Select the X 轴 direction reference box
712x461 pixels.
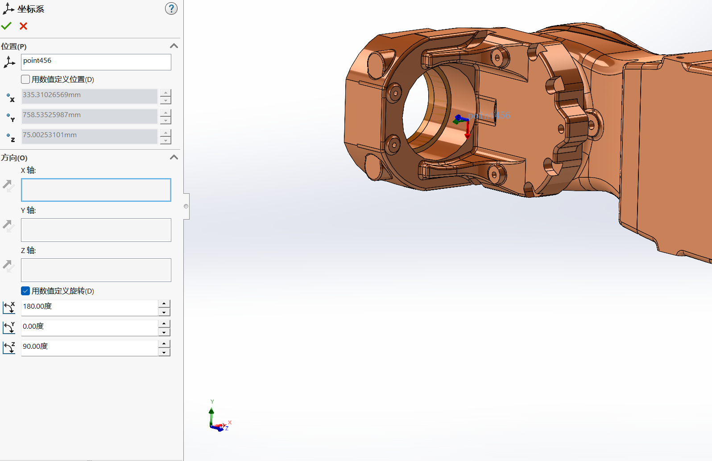(x=96, y=190)
